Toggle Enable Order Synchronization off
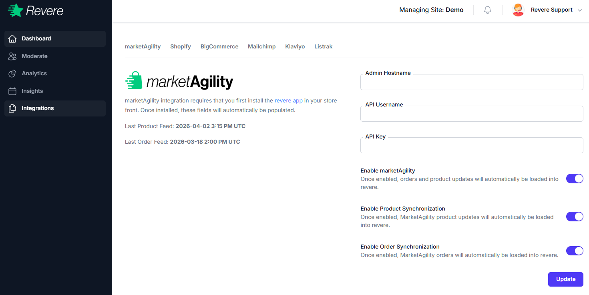 (x=575, y=251)
